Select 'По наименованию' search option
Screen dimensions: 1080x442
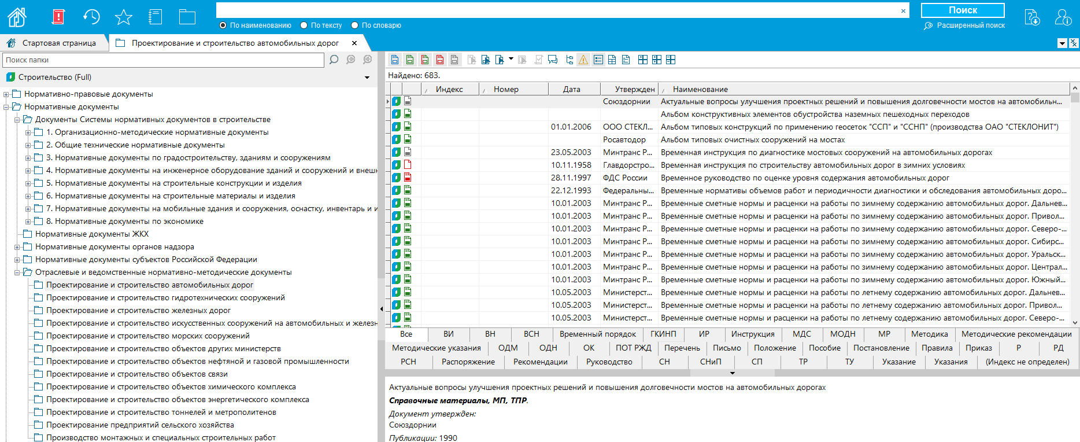click(255, 25)
